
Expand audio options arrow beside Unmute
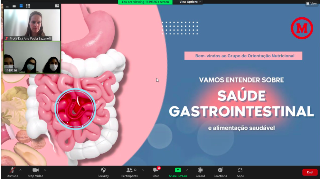[21, 170]
